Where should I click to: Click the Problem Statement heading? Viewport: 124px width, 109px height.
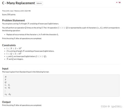pyautogui.click(x=13, y=20)
